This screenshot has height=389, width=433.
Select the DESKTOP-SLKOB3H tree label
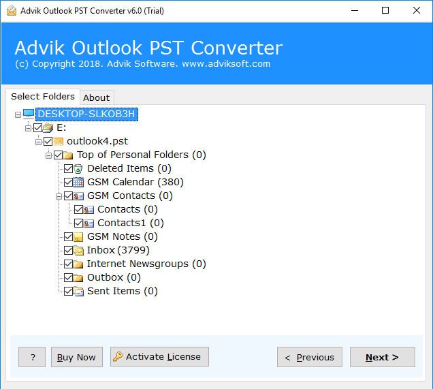pyautogui.click(x=86, y=114)
